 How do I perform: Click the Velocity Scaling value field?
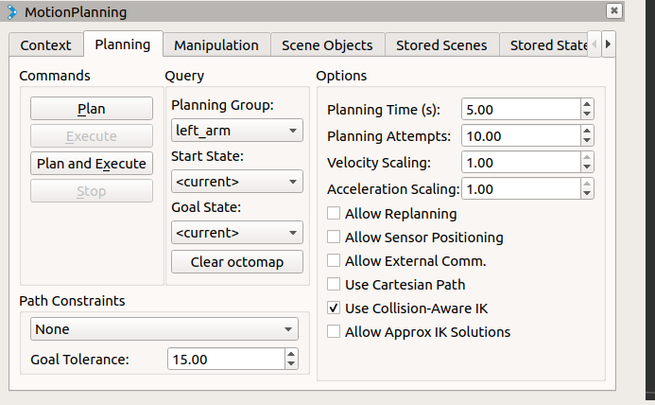point(521,163)
